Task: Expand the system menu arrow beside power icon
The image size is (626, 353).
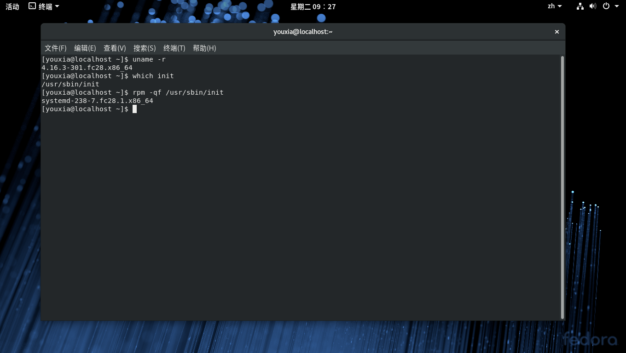Action: point(617,6)
